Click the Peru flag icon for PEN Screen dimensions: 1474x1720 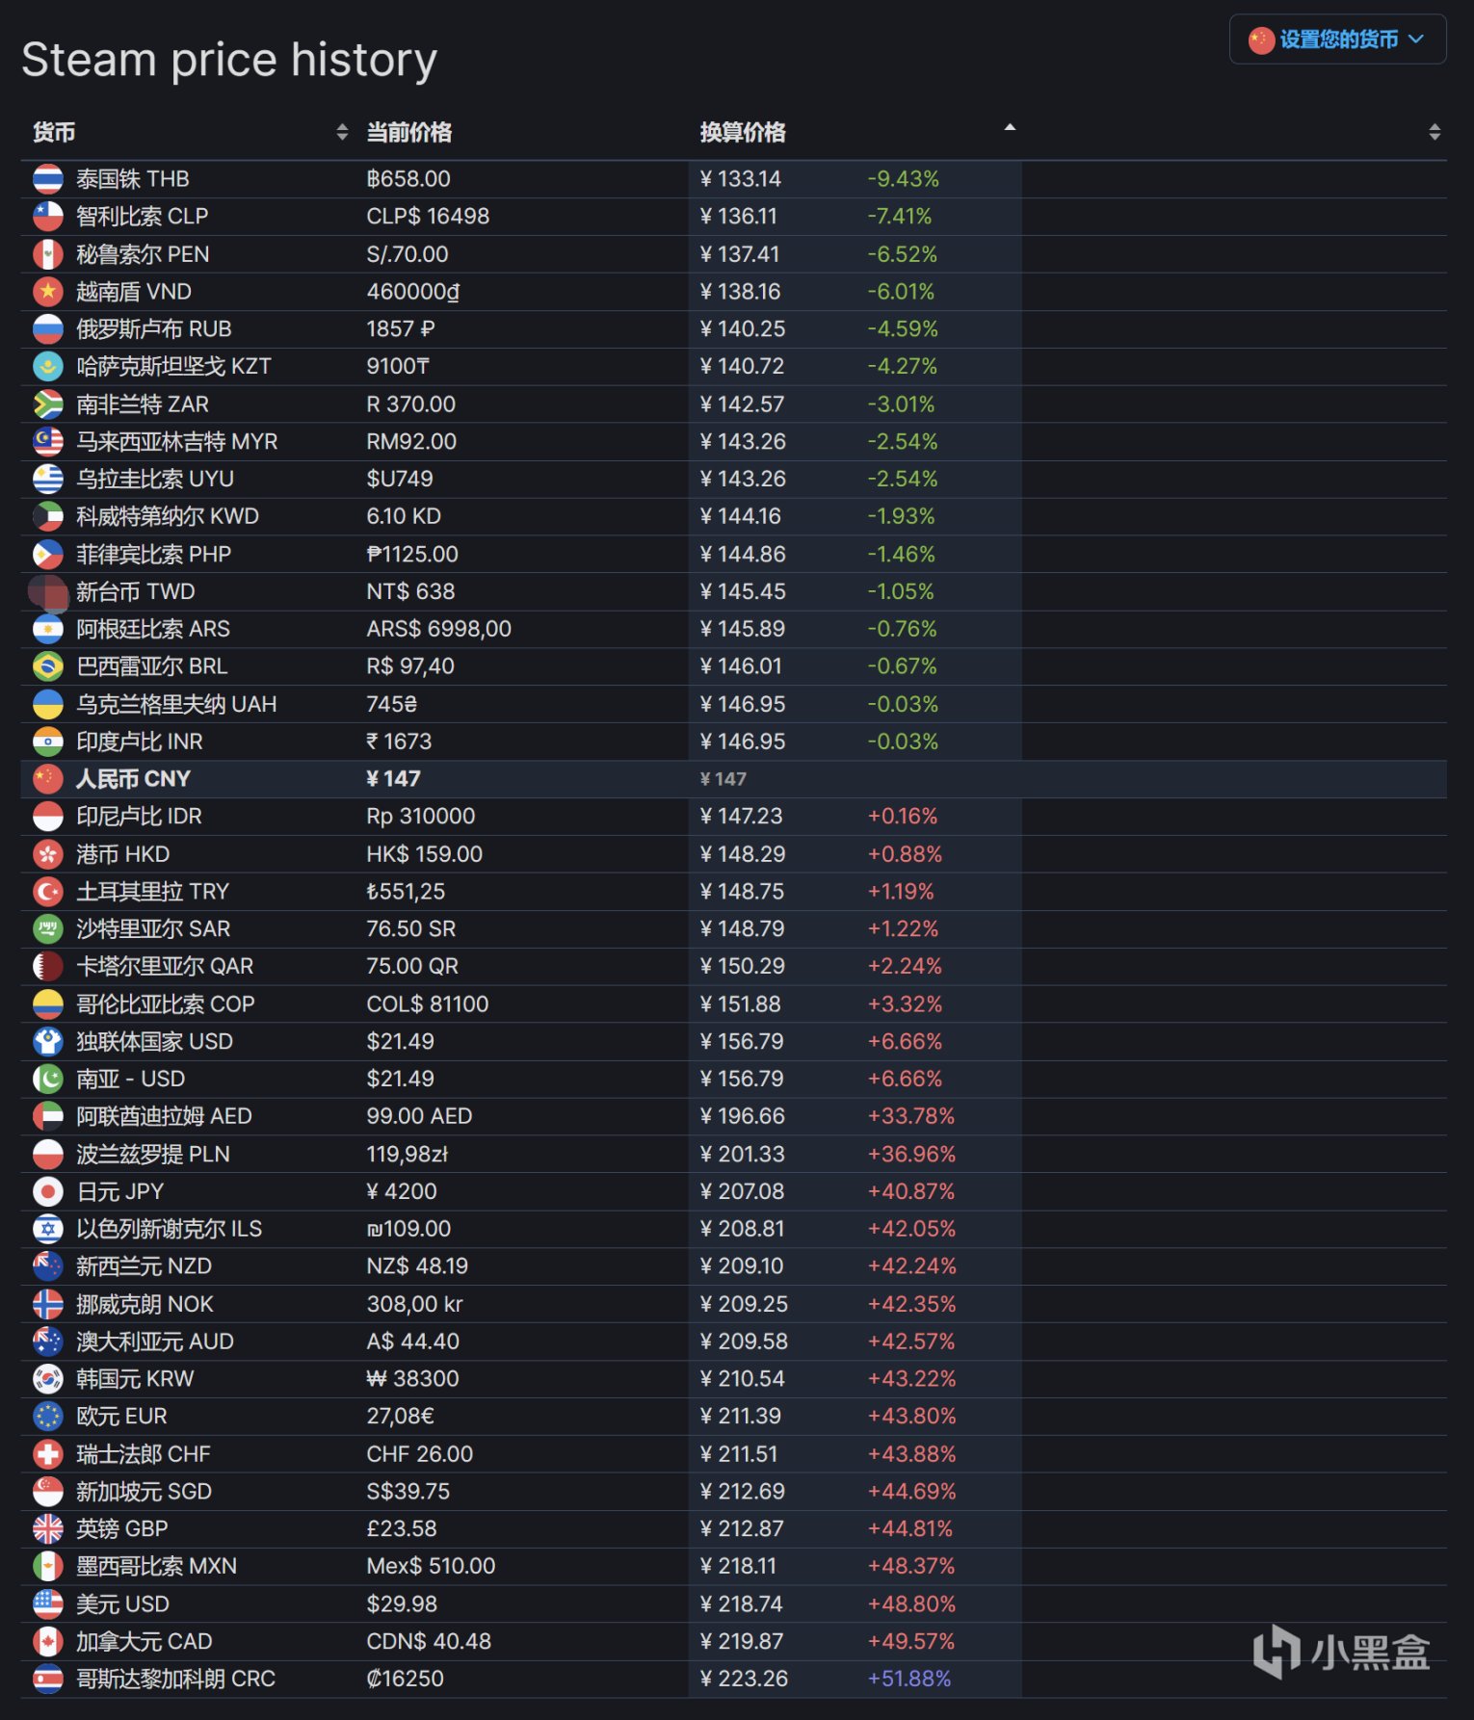point(48,254)
